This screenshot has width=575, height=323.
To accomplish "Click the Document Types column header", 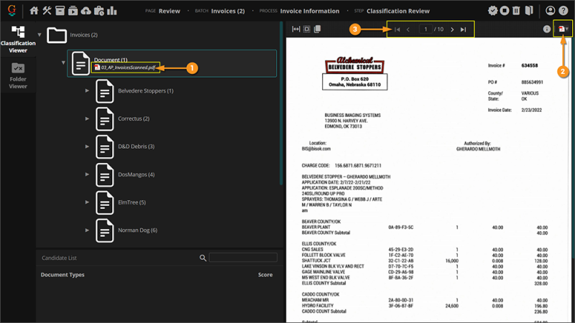I will (x=63, y=275).
